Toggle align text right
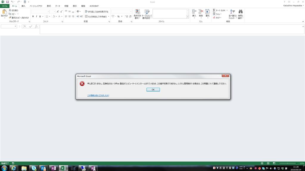 (x=73, y=17)
